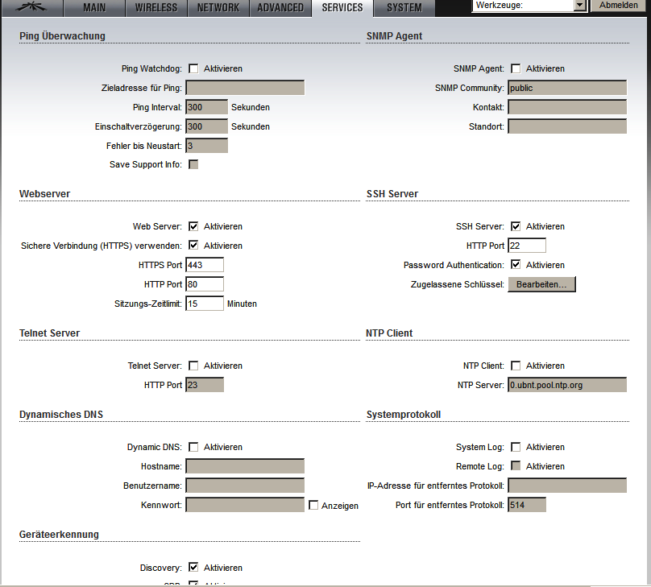
Task: Focus the Sitzungs-Zeitlimit input field
Action: click(x=205, y=304)
